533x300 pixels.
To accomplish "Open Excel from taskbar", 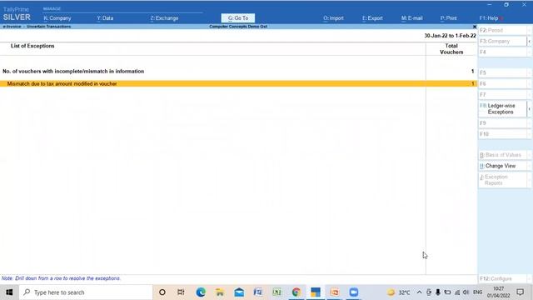I will coord(277,292).
